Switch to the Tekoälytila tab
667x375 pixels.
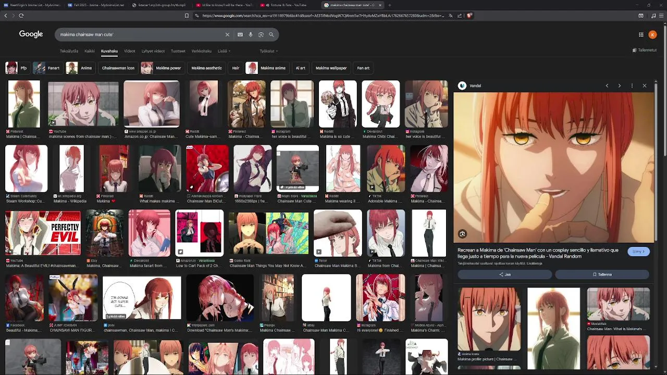point(69,51)
